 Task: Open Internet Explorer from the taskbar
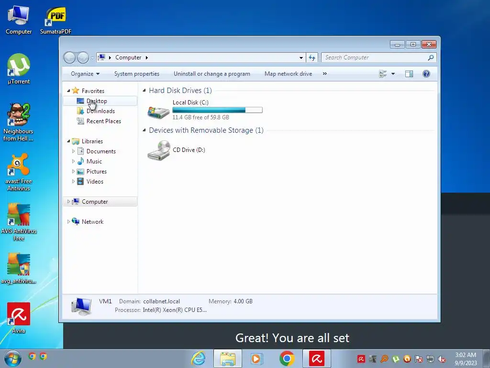pos(199,358)
